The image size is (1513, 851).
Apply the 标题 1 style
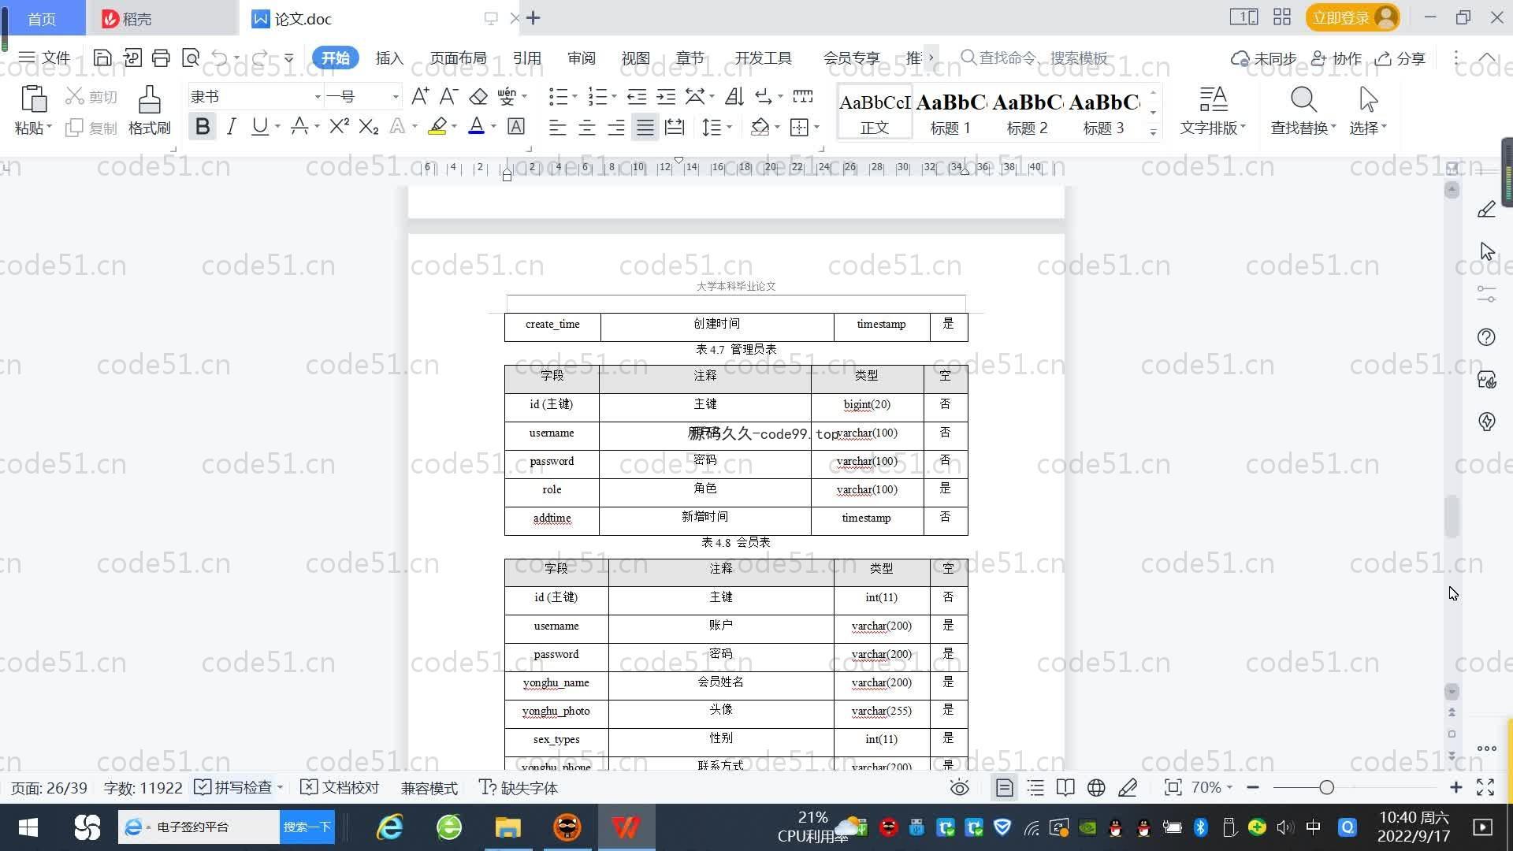(x=951, y=112)
